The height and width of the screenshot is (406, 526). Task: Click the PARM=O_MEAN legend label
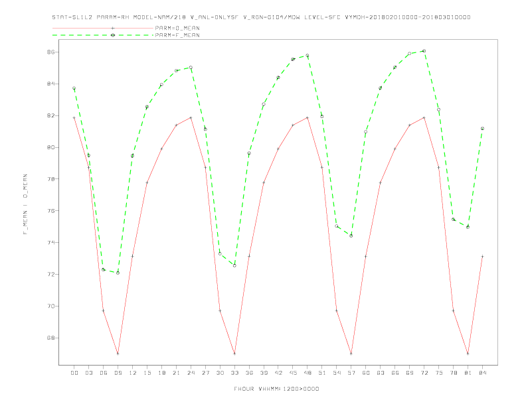pyautogui.click(x=177, y=28)
